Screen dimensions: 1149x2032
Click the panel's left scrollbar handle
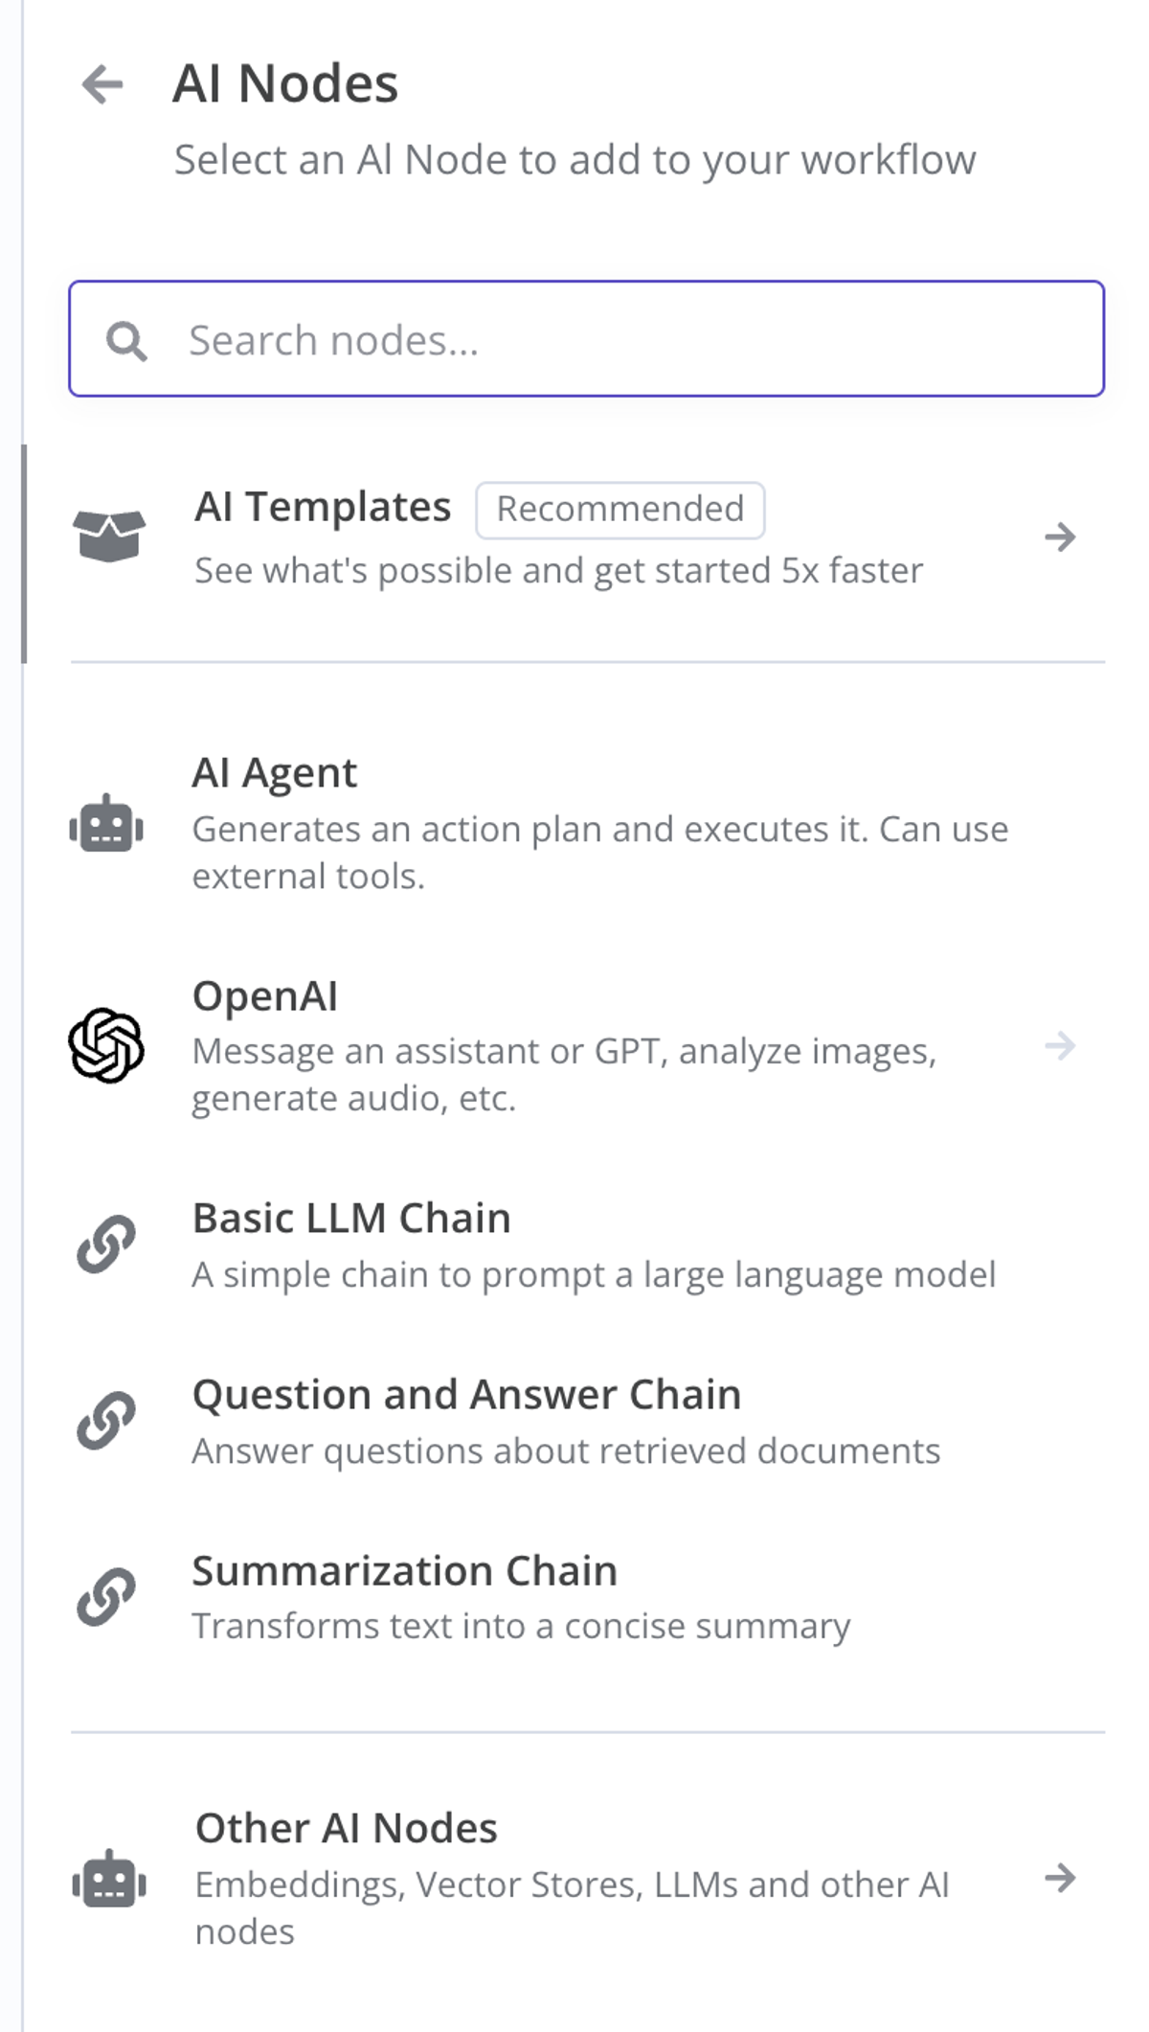tap(23, 554)
